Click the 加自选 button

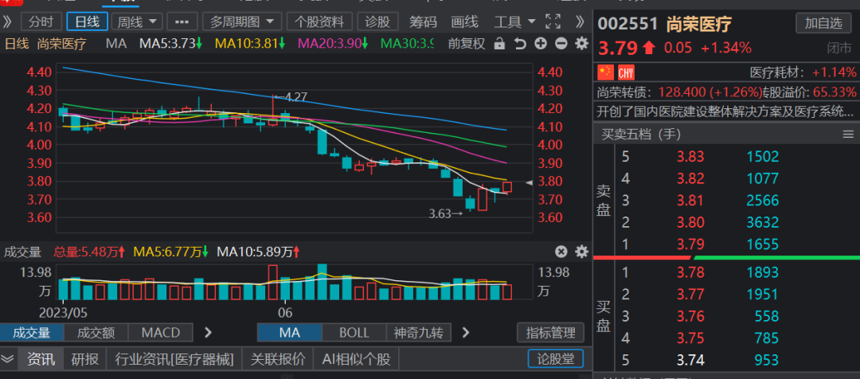[823, 24]
